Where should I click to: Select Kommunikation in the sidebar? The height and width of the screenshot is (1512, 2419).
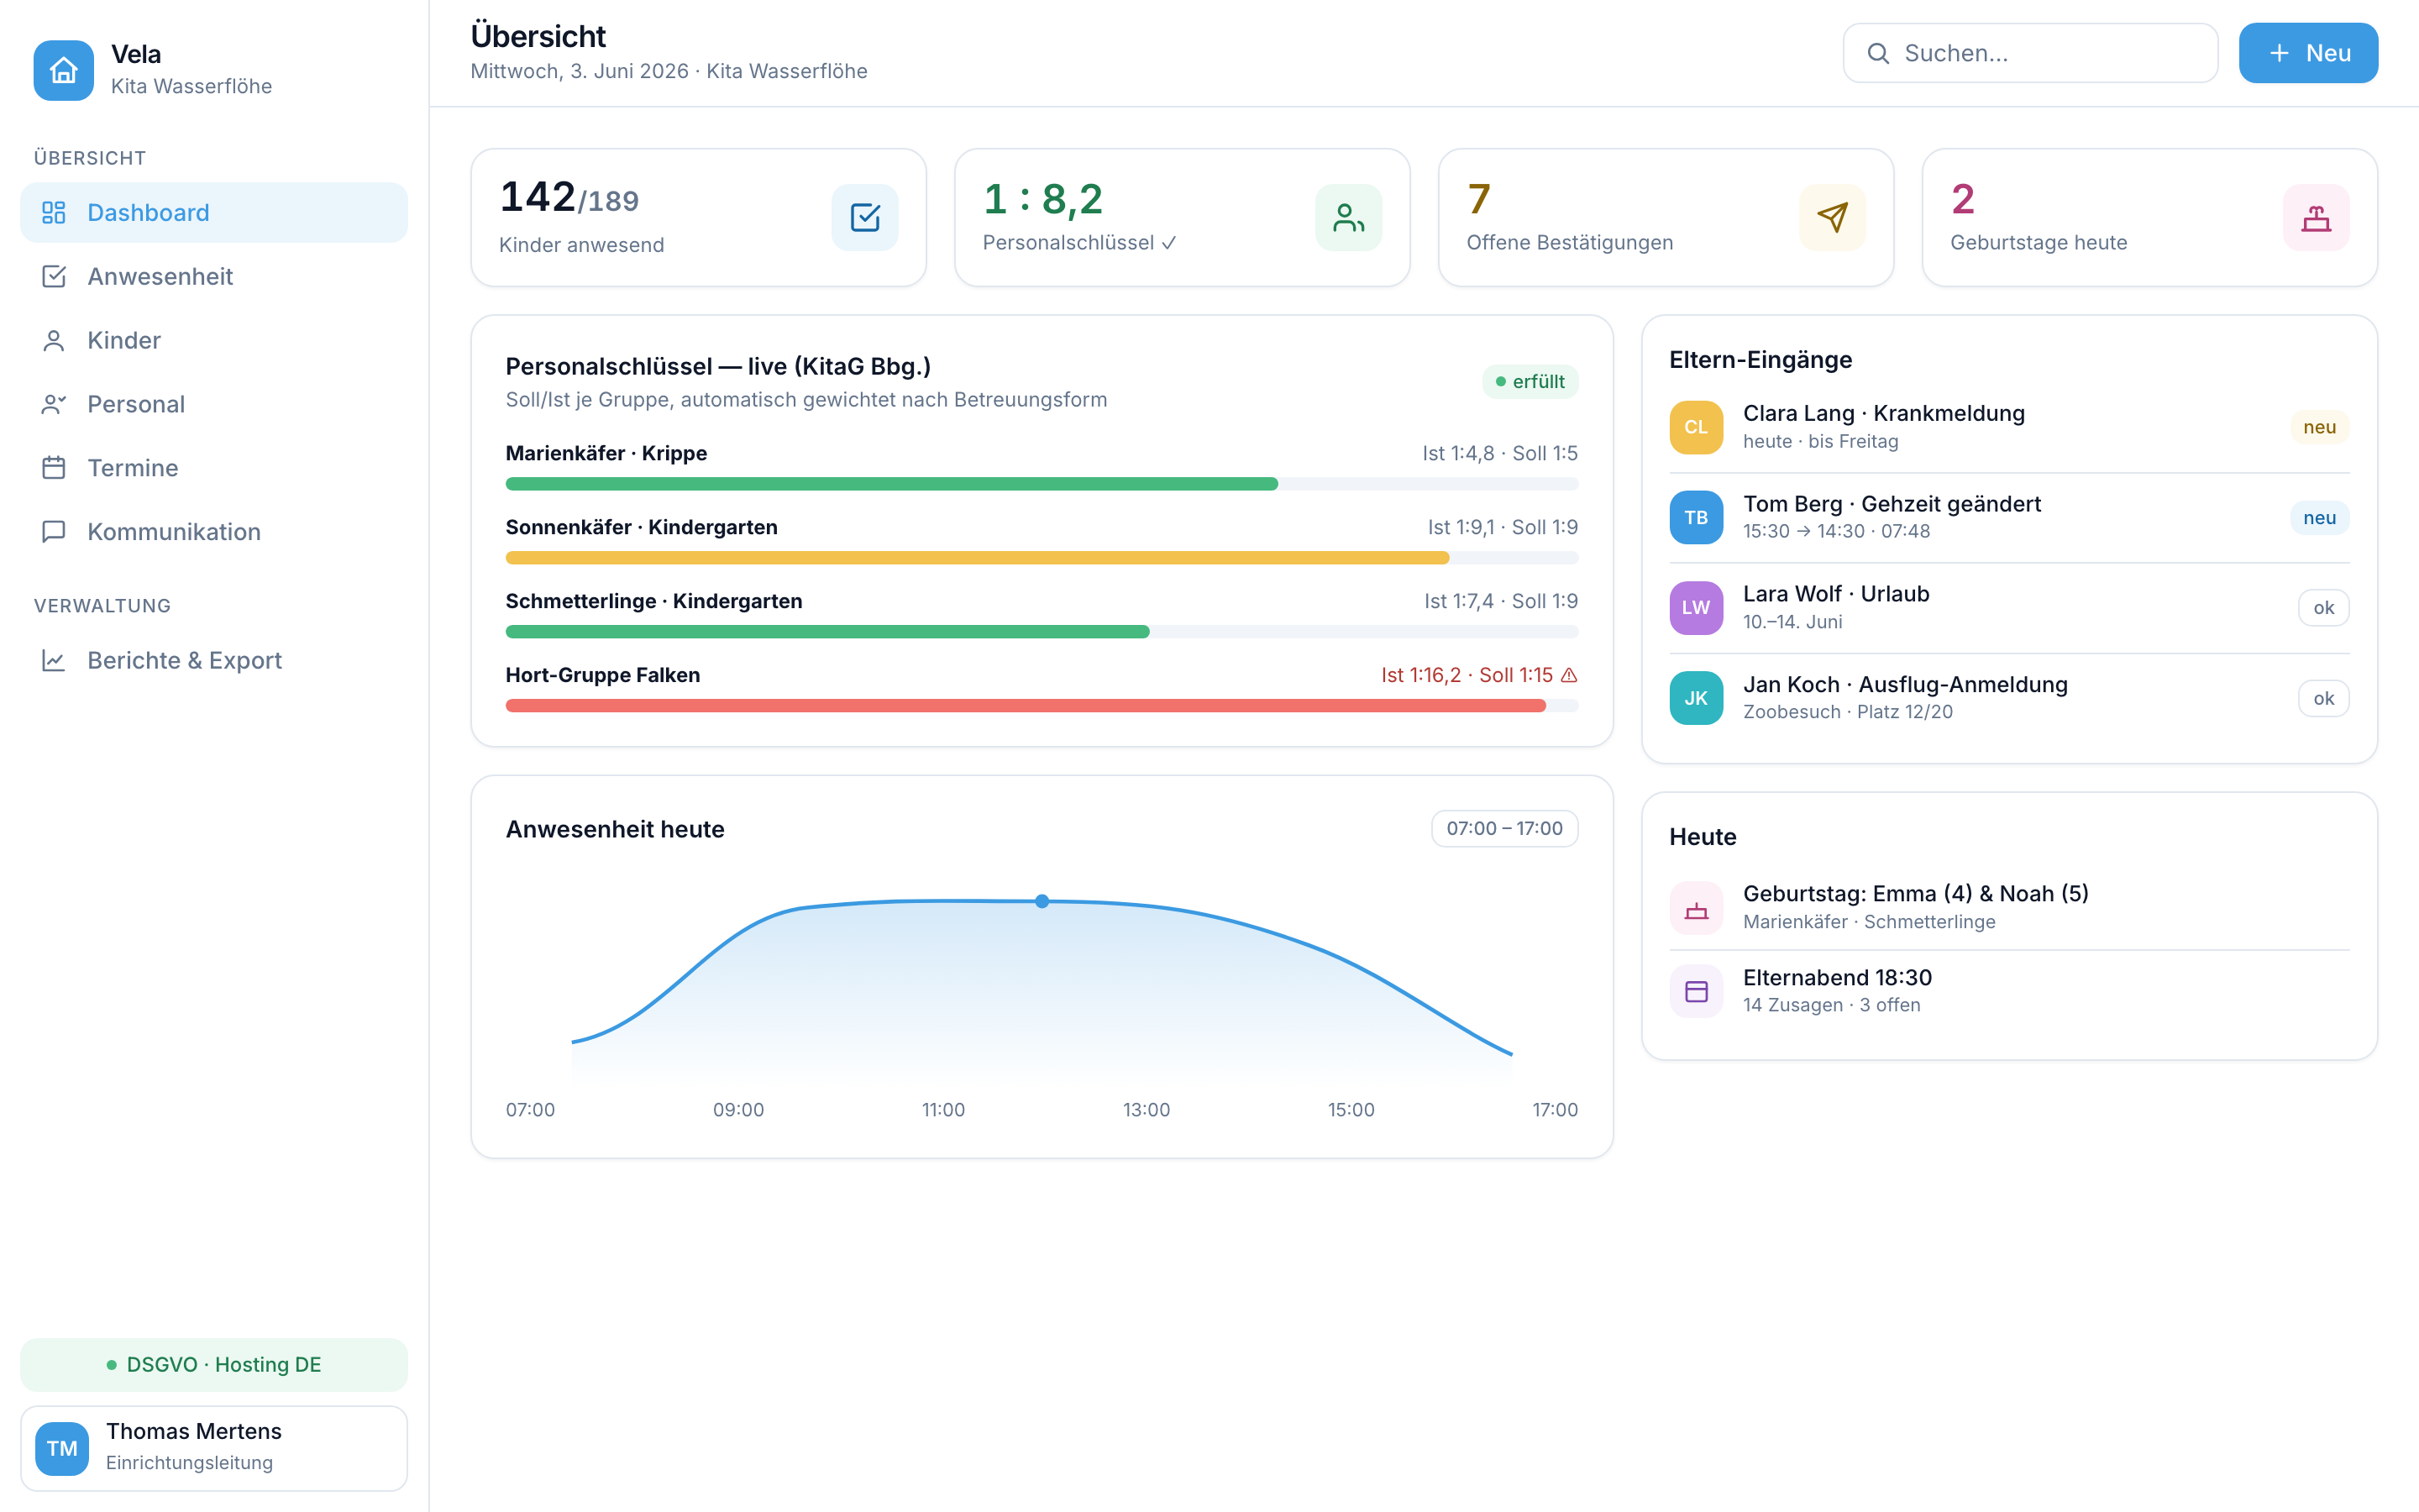click(x=214, y=532)
